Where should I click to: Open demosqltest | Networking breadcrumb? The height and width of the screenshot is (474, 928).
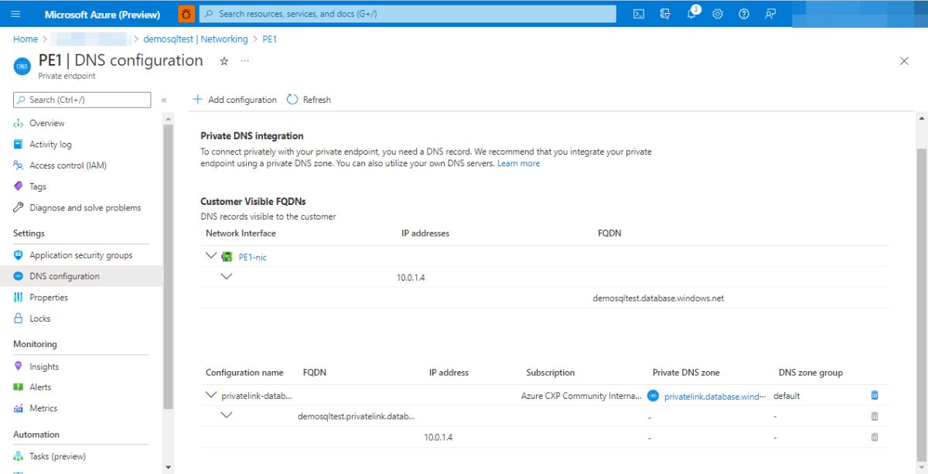[x=196, y=39]
